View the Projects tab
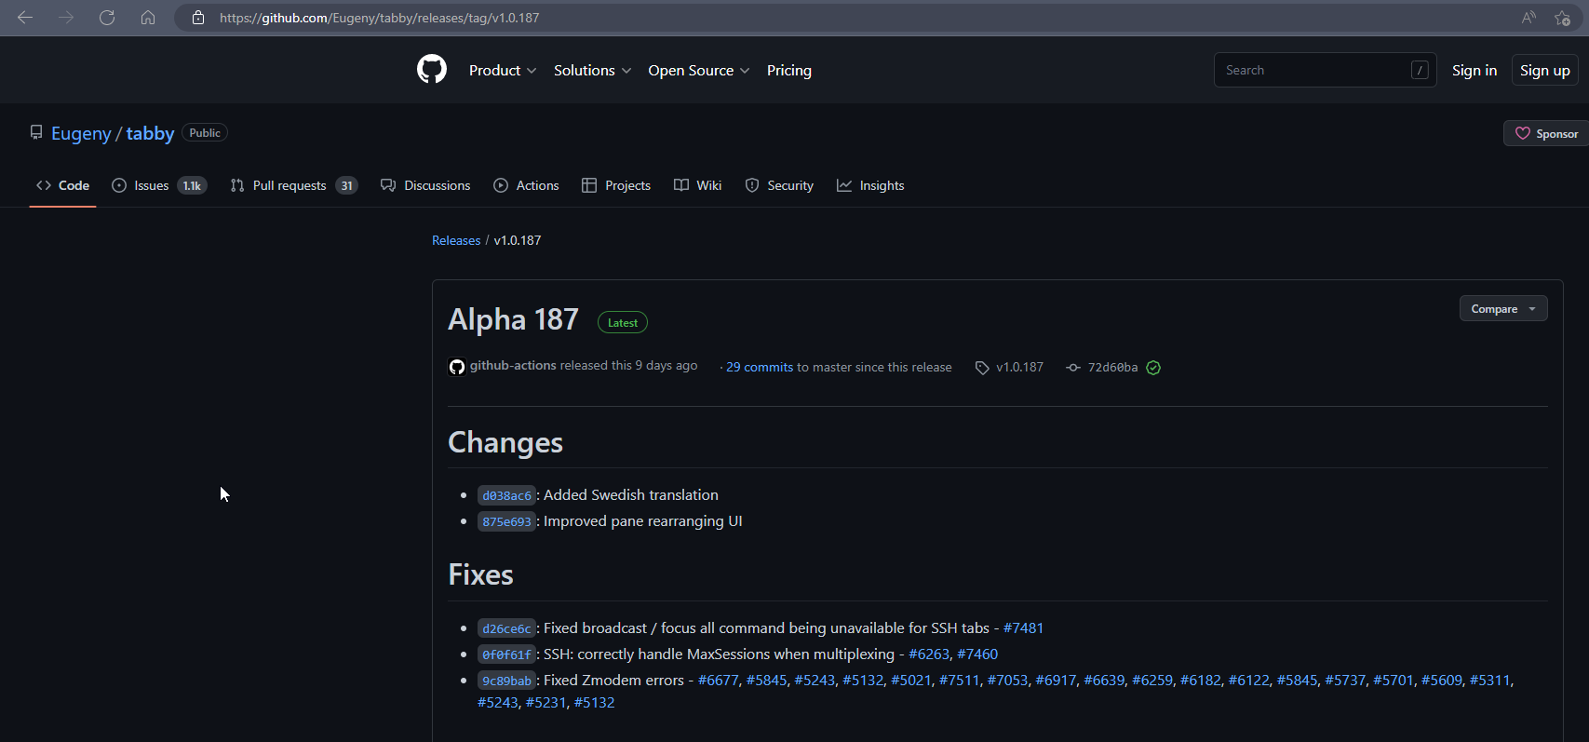 tap(615, 185)
